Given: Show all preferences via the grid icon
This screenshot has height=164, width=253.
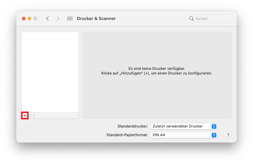Looking at the screenshot, I should pyautogui.click(x=70, y=19).
